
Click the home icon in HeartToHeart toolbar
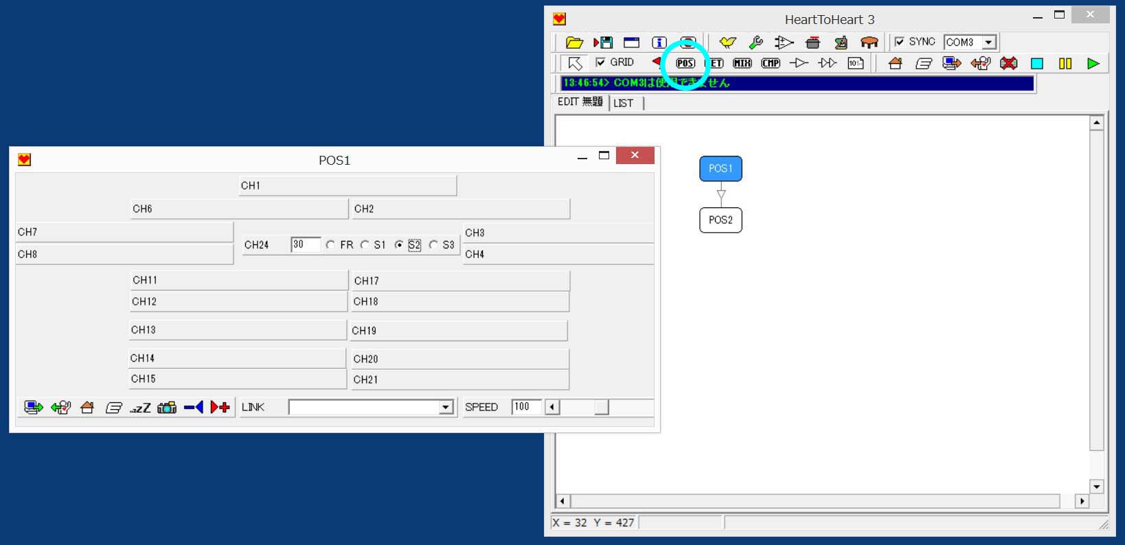(x=895, y=63)
